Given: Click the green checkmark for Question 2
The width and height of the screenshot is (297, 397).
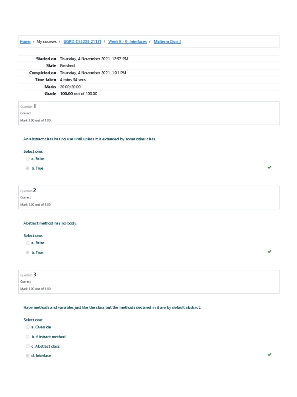Looking at the screenshot, I should pyautogui.click(x=270, y=251).
